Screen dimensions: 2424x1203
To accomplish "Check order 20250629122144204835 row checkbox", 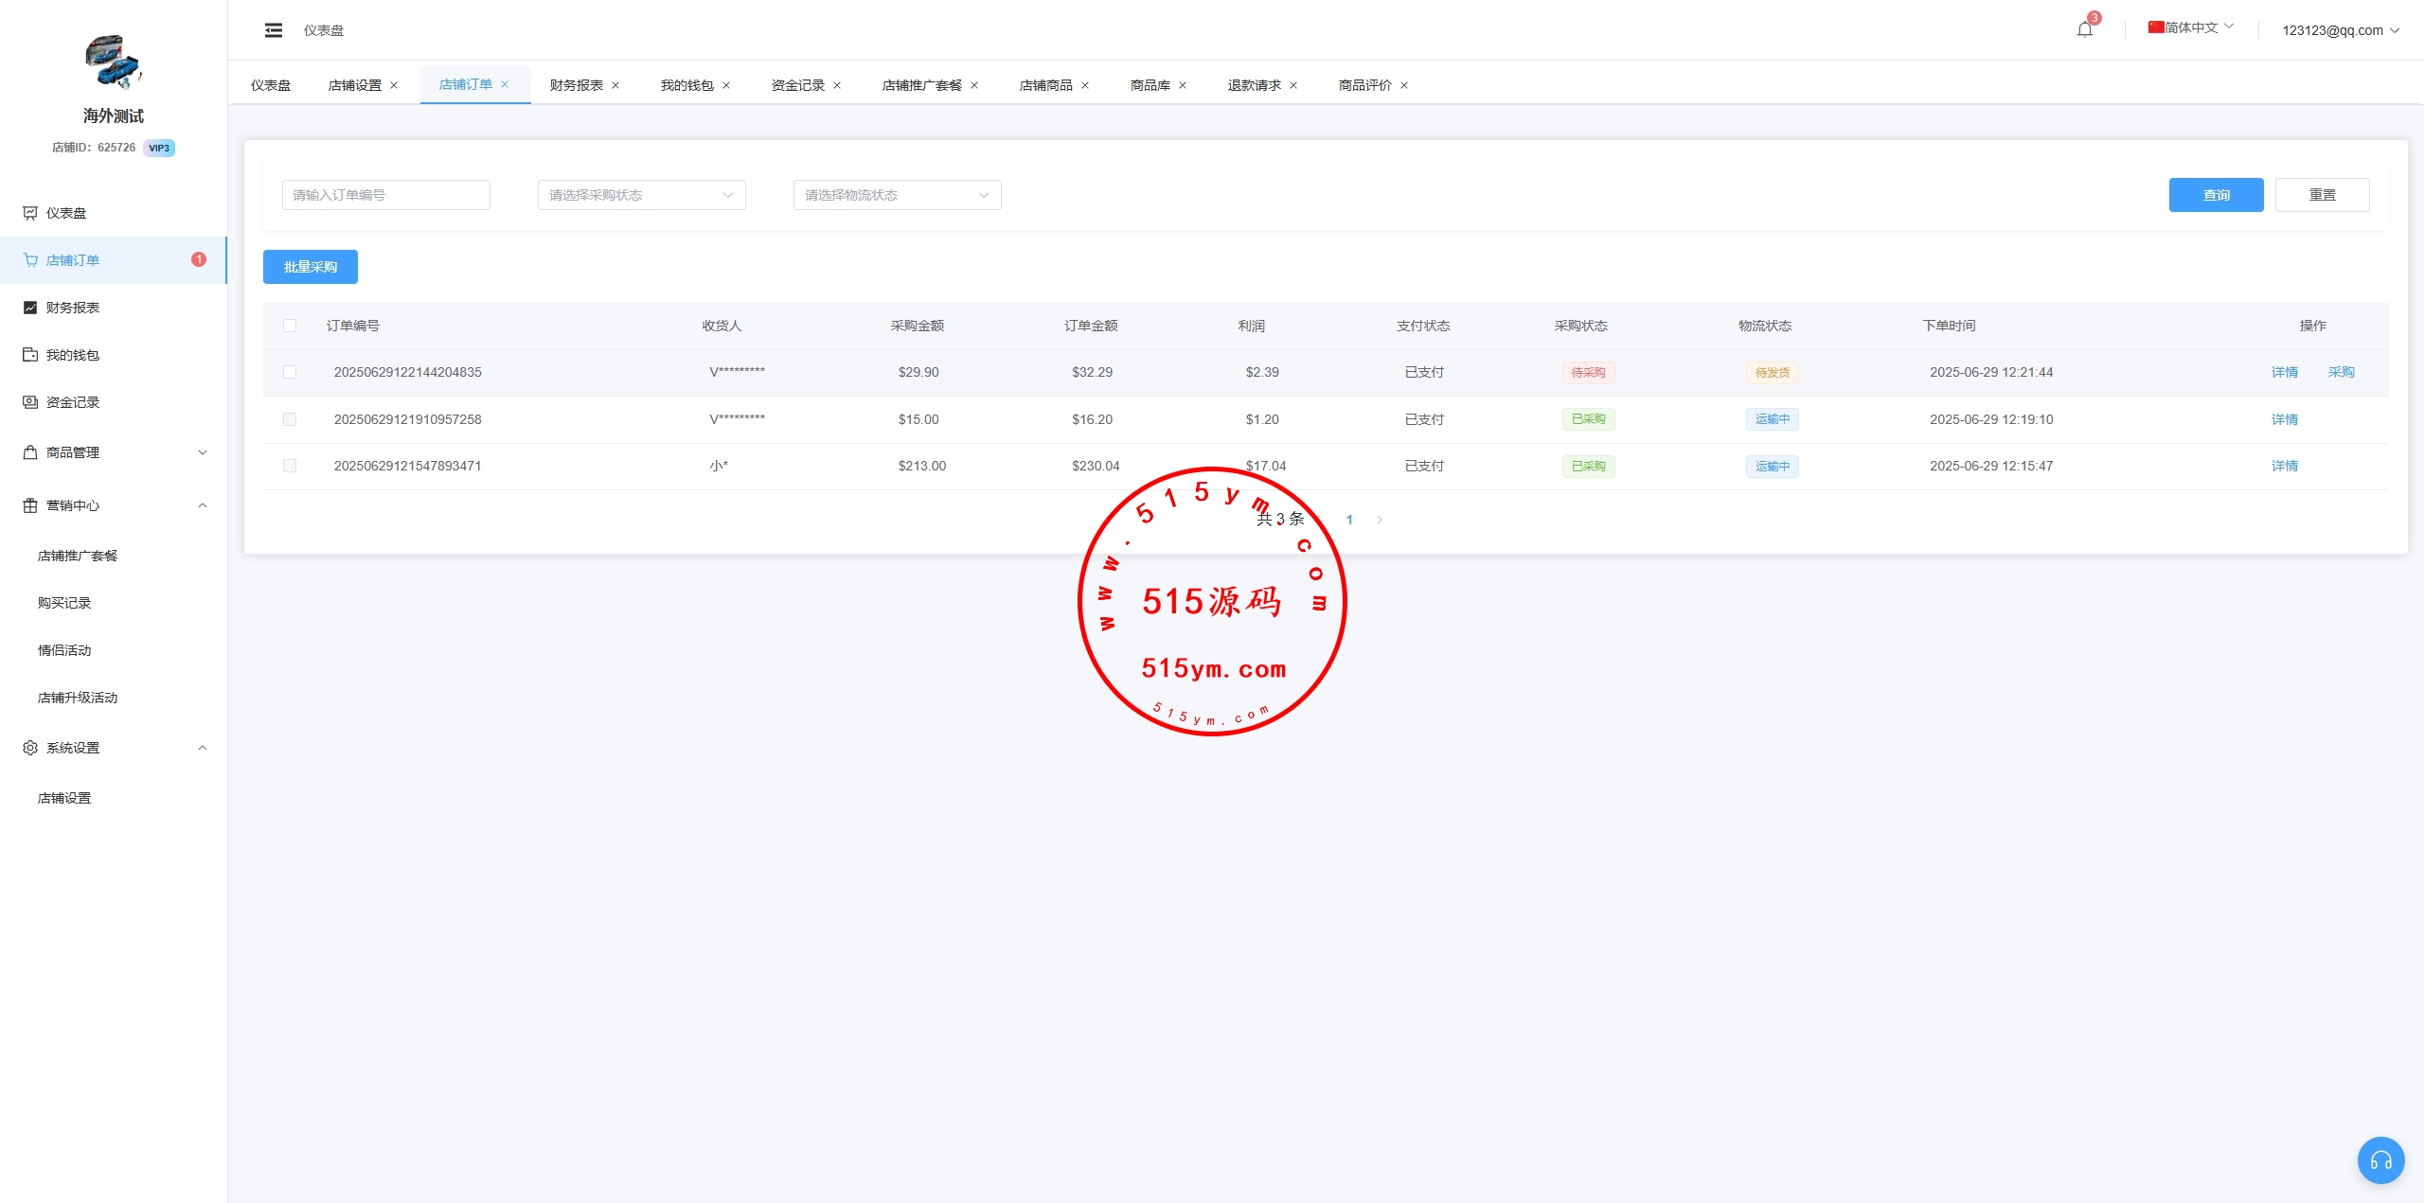I will [290, 372].
